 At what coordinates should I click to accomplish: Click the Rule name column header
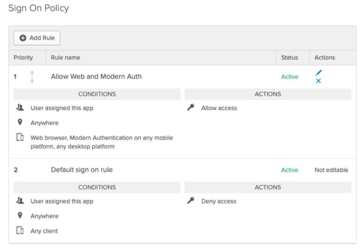(x=65, y=58)
